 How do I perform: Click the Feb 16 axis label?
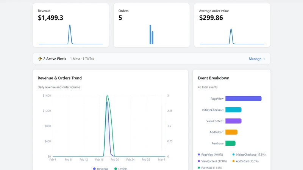click(x=99, y=159)
